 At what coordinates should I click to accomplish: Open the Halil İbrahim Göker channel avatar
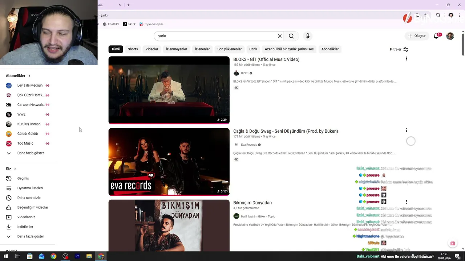(236, 216)
